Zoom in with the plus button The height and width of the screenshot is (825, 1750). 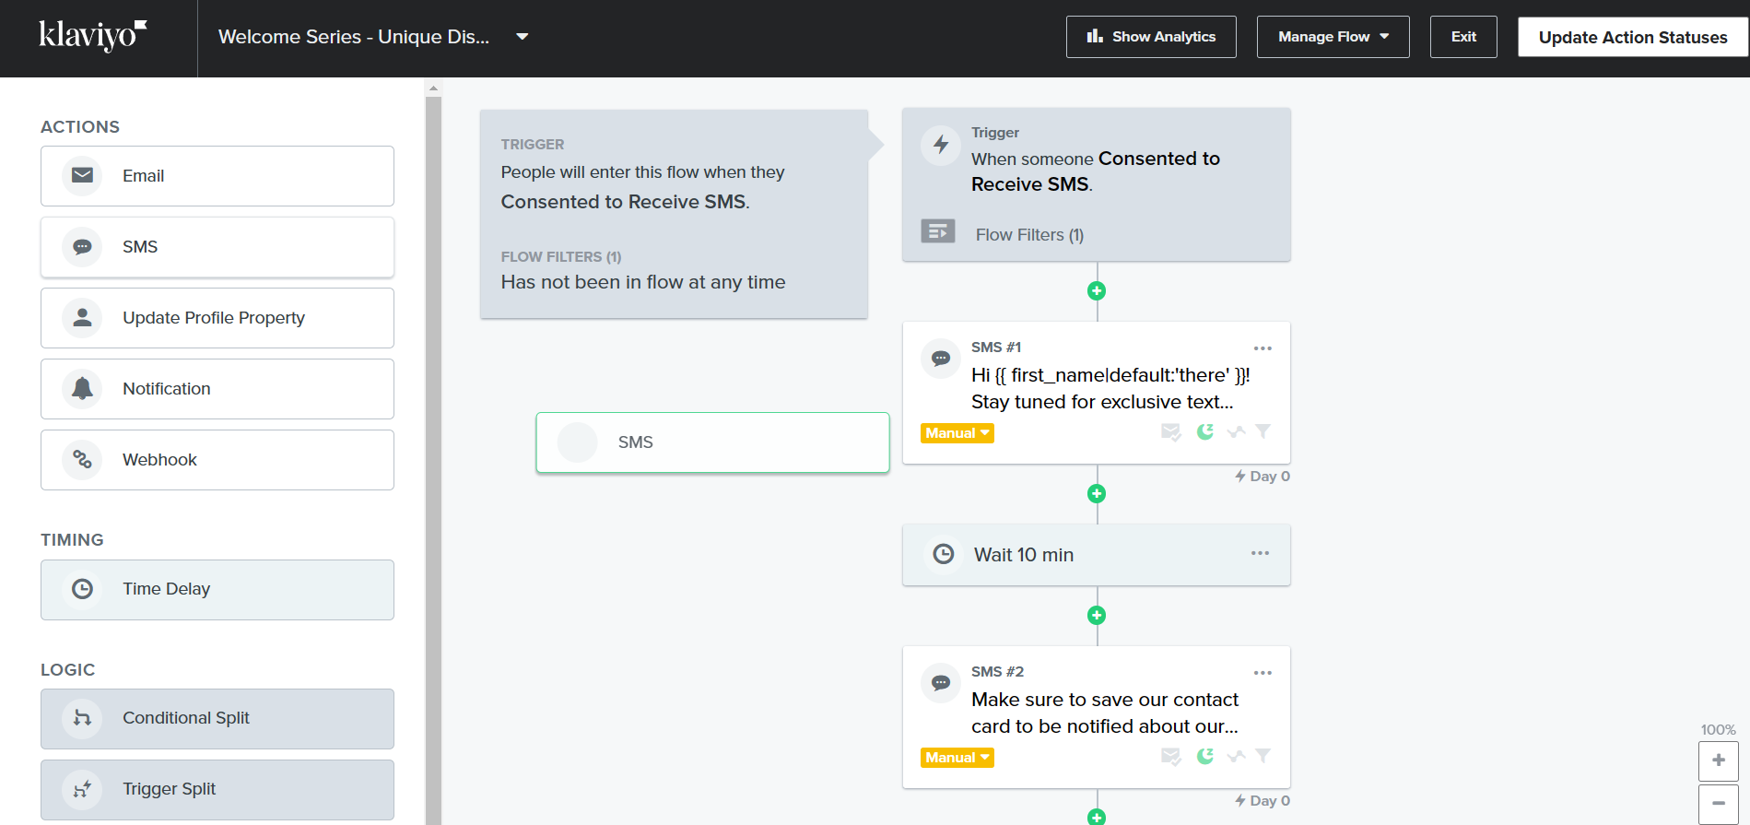1719,760
